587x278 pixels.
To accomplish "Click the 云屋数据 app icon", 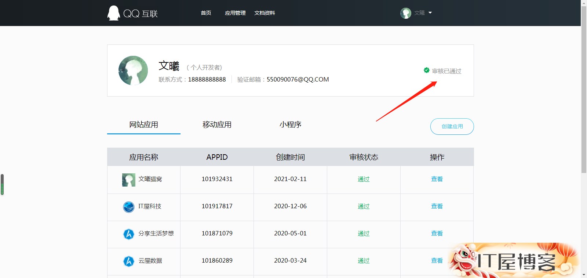I will click(x=129, y=261).
